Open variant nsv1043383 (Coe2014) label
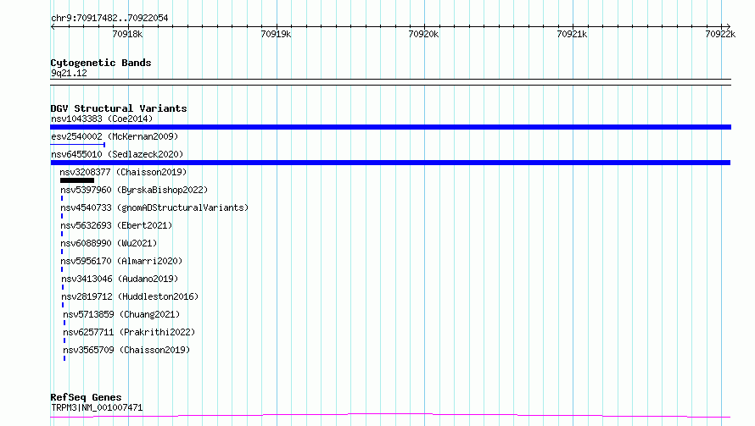The image size is (755, 426). (102, 119)
